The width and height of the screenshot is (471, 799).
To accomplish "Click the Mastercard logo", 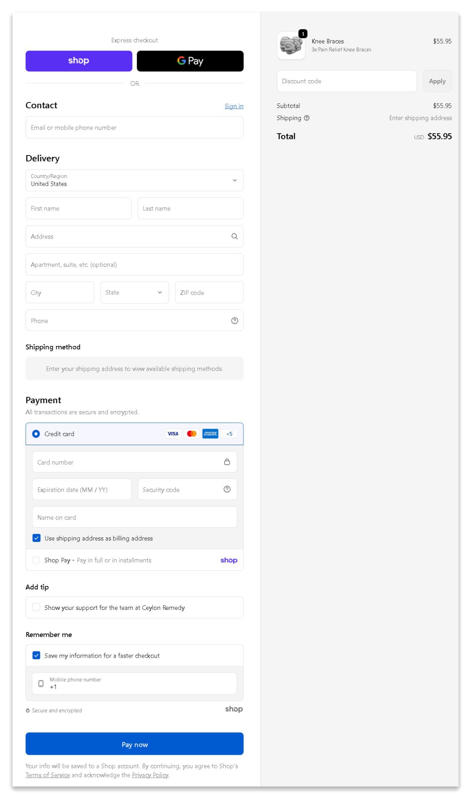I will [191, 434].
